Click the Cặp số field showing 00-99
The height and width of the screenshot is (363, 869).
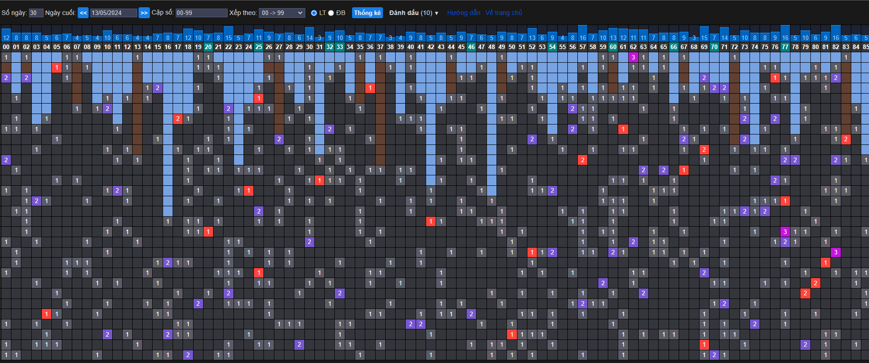click(201, 13)
